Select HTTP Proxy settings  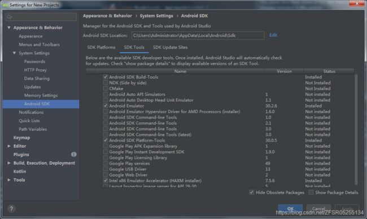tap(36, 70)
